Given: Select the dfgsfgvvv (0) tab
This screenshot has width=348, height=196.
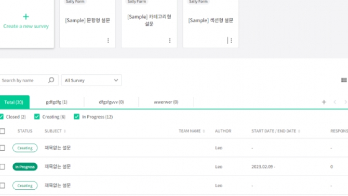Looking at the screenshot, I should (x=111, y=102).
